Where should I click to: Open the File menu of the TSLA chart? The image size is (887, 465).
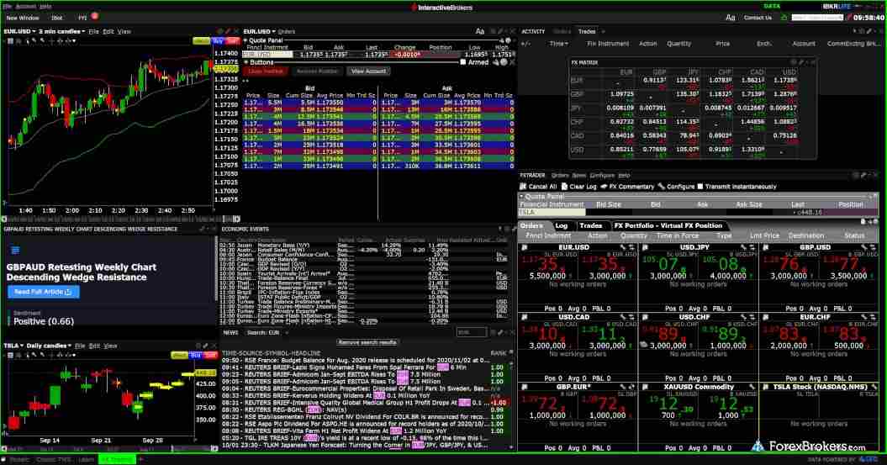pyautogui.click(x=80, y=346)
